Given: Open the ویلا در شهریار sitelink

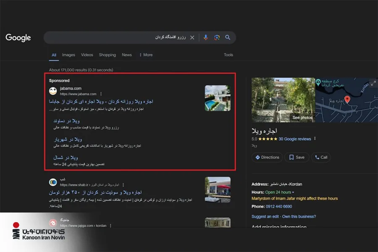Looking at the screenshot, I should tap(68, 139).
